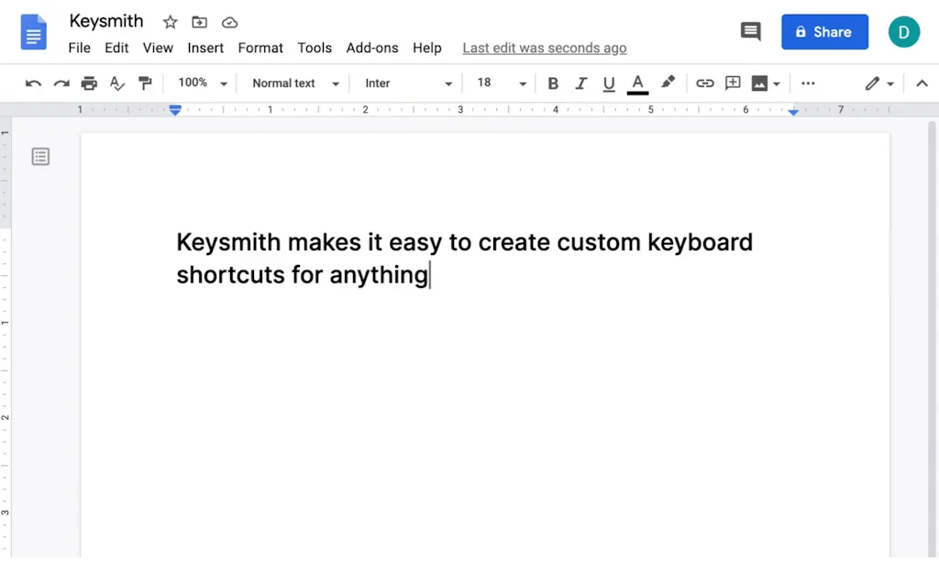
Task: Toggle bold formatting
Action: (x=552, y=83)
